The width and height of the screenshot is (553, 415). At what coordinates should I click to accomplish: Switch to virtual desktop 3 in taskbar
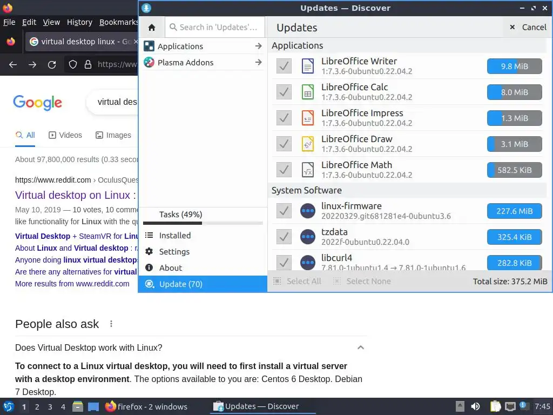tap(50, 406)
